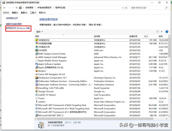Click DevExpress Components 15.1 icon
Viewport: 172px width, 131px height.
[x=37, y=78]
